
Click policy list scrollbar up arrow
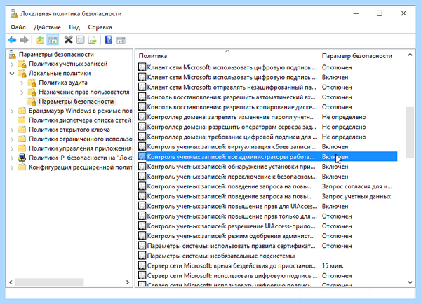tap(410, 55)
